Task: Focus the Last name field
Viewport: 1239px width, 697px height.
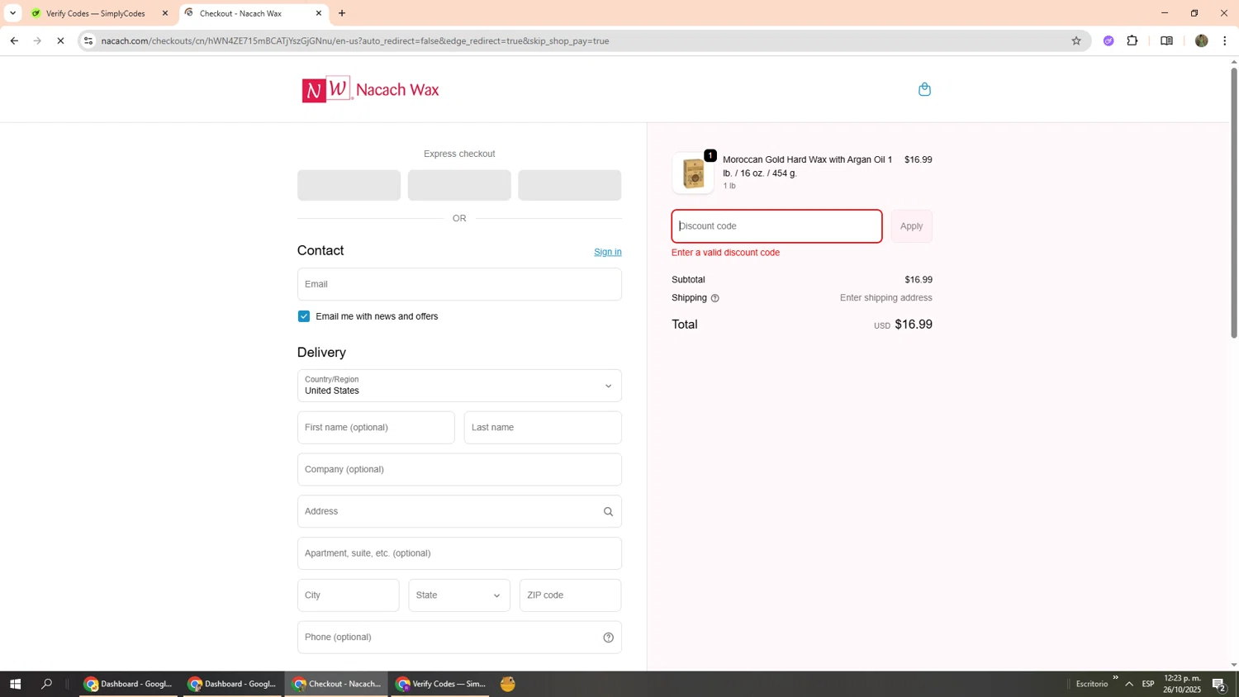Action: [x=543, y=428]
